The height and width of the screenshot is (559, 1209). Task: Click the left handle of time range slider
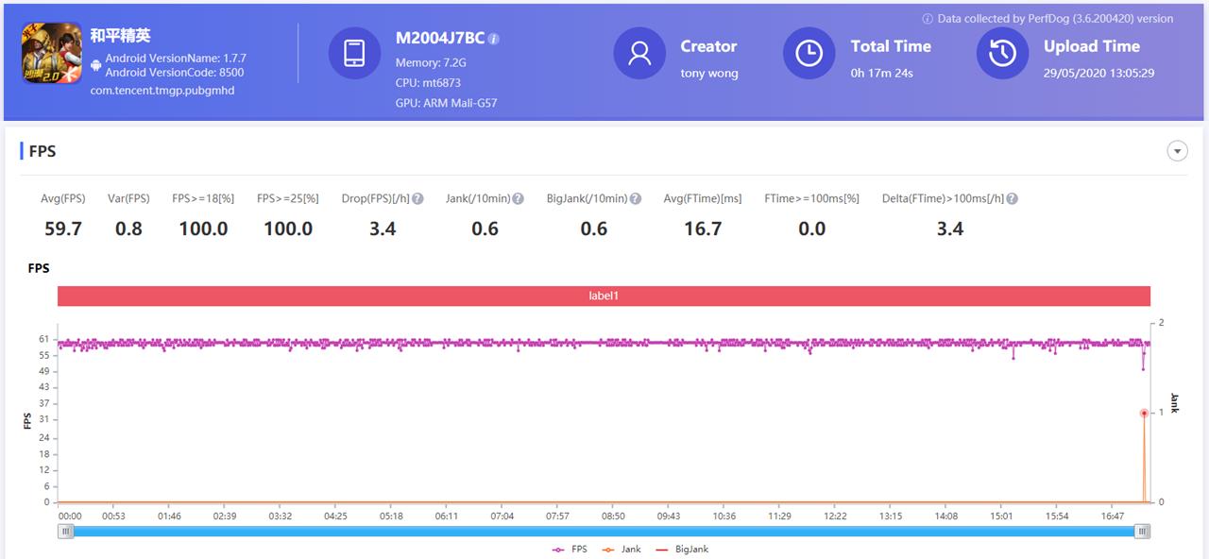[66, 532]
